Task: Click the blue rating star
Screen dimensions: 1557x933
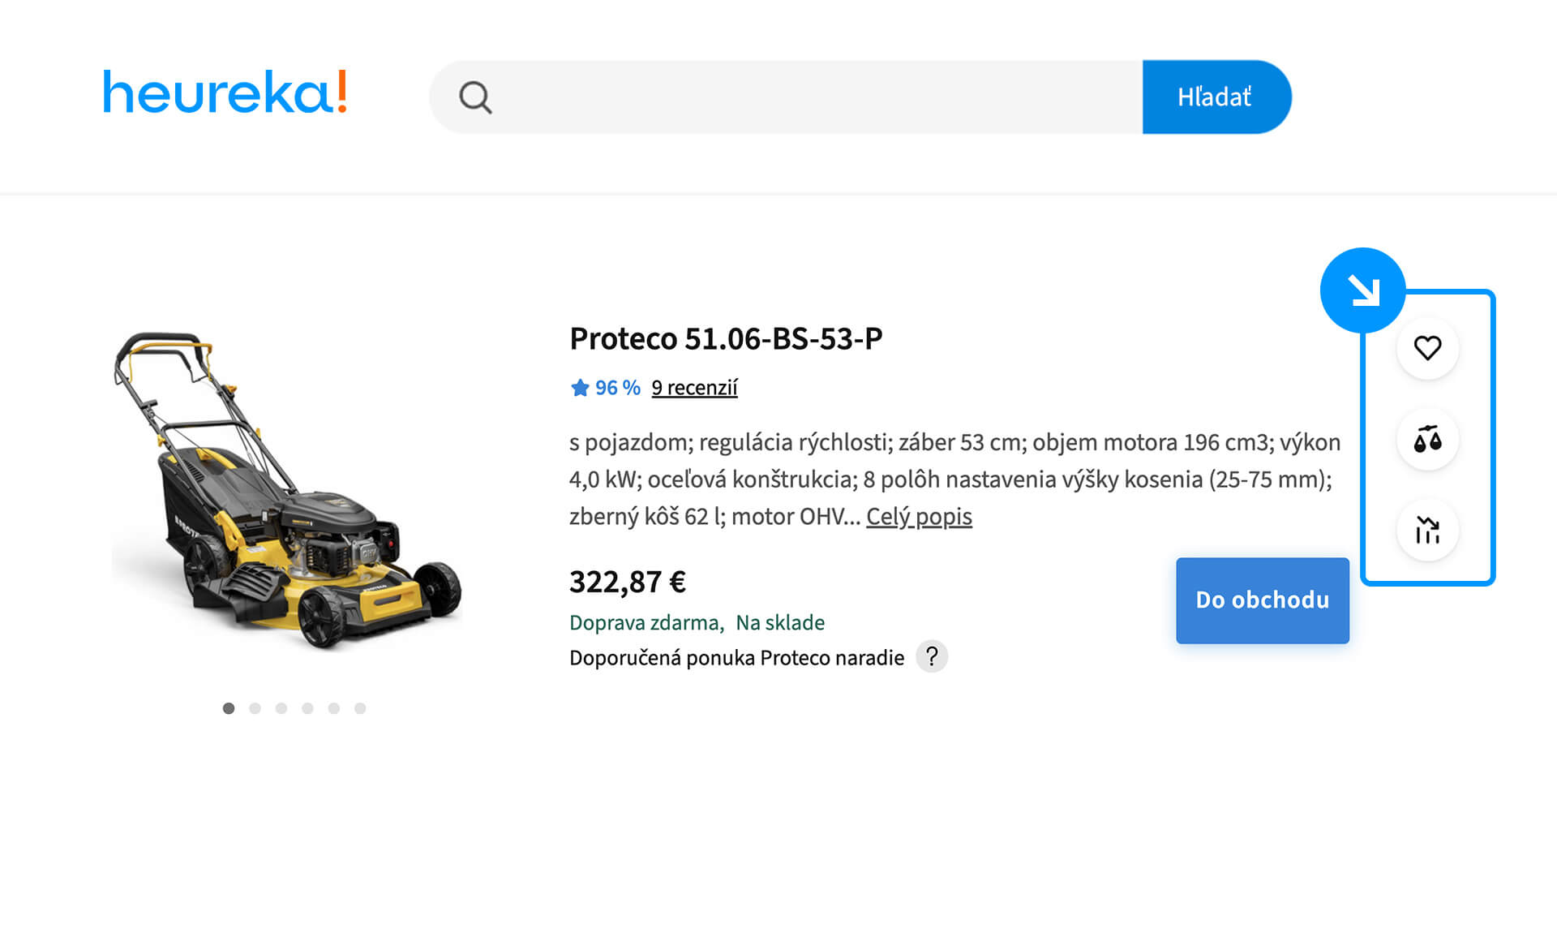Action: tap(579, 388)
